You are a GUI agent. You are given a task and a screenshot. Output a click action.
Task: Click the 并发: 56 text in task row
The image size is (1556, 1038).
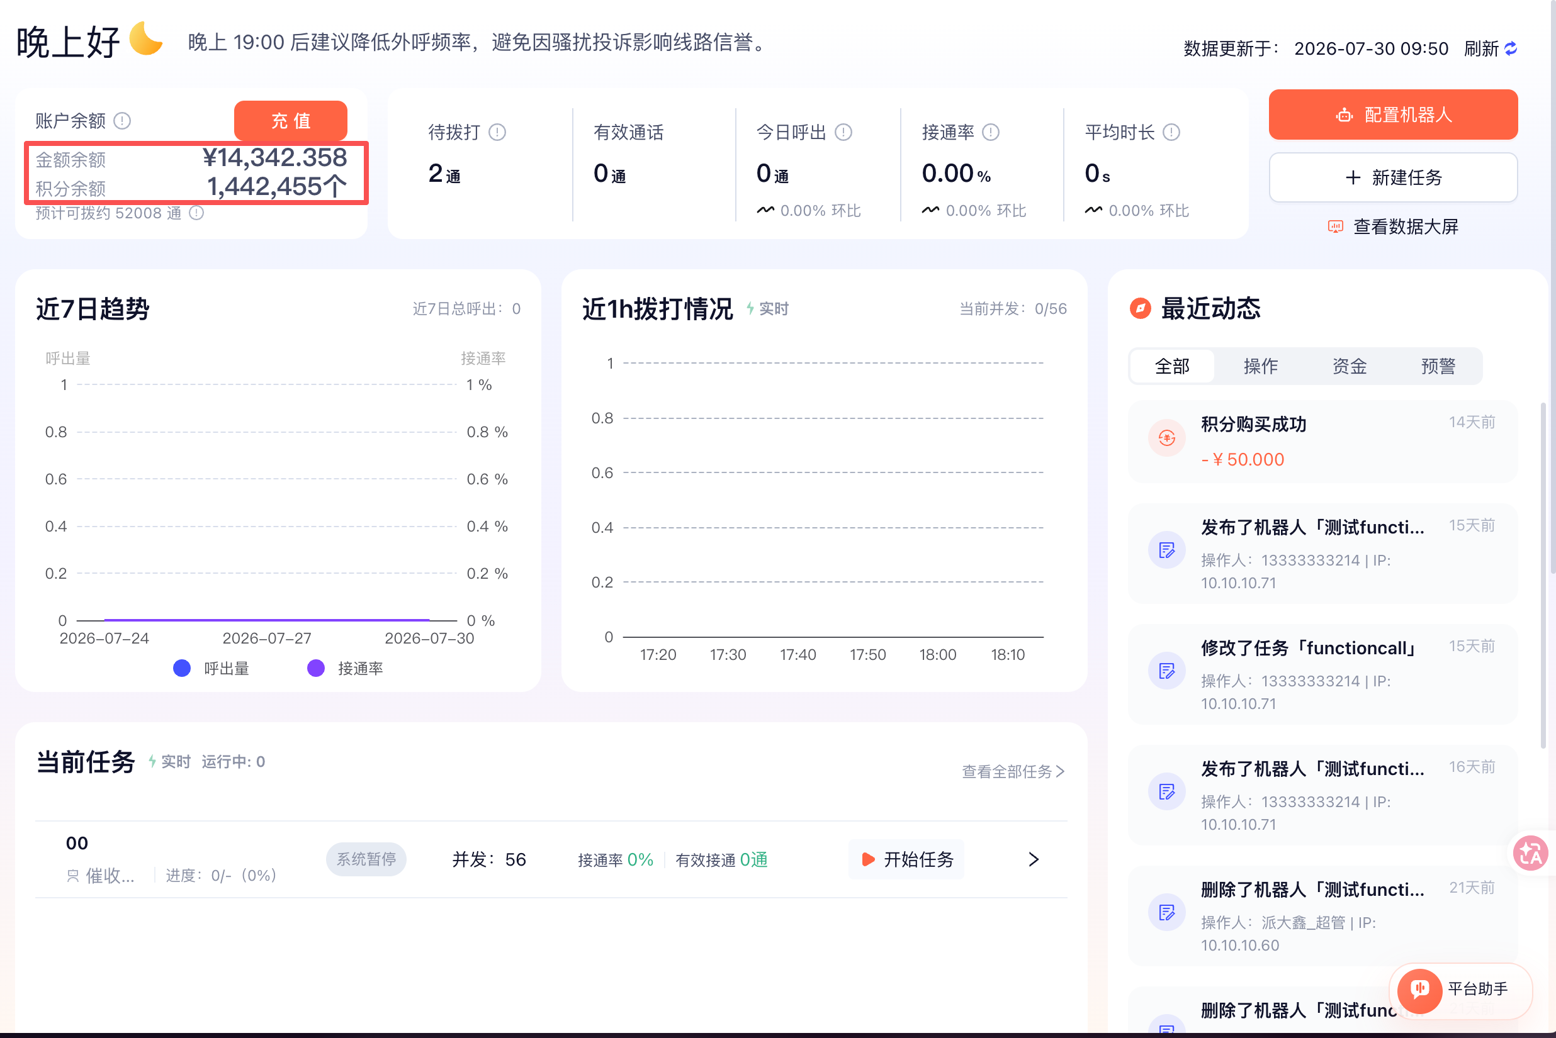coord(489,859)
